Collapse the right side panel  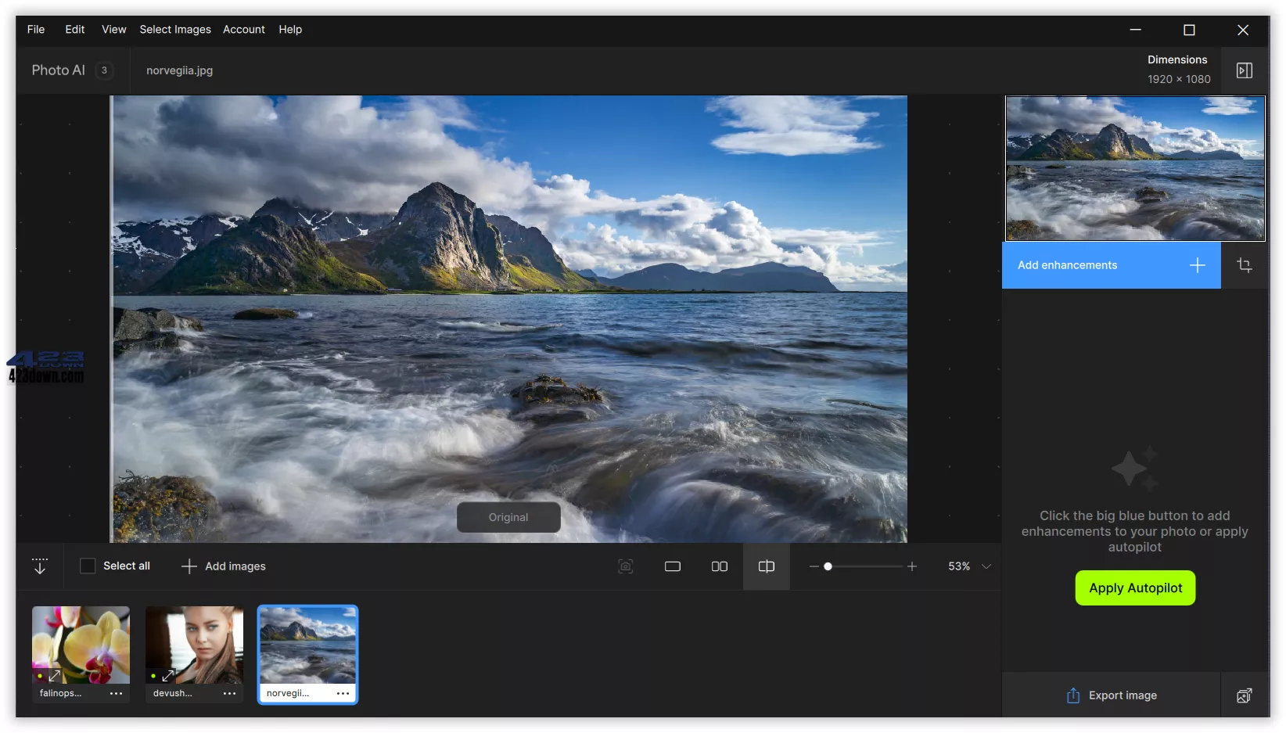pos(1245,70)
